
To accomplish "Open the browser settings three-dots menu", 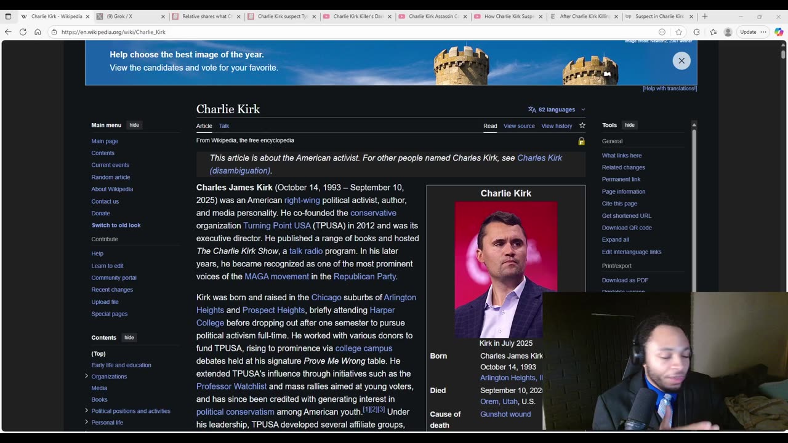I will pos(763,32).
